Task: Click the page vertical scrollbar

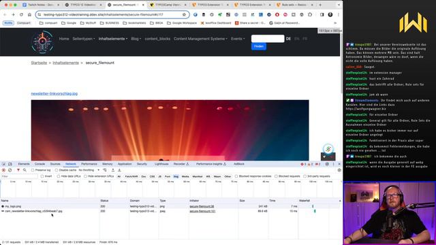Action: coord(341,61)
